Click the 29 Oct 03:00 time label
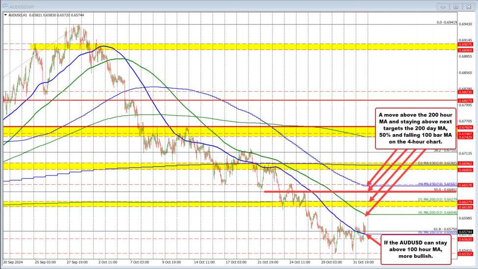This screenshot has width=478, height=269. pos(331,262)
